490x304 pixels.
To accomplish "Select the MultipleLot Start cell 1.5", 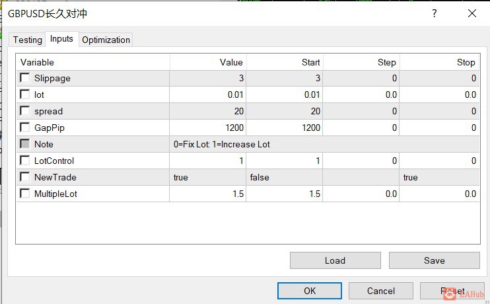I will click(285, 194).
